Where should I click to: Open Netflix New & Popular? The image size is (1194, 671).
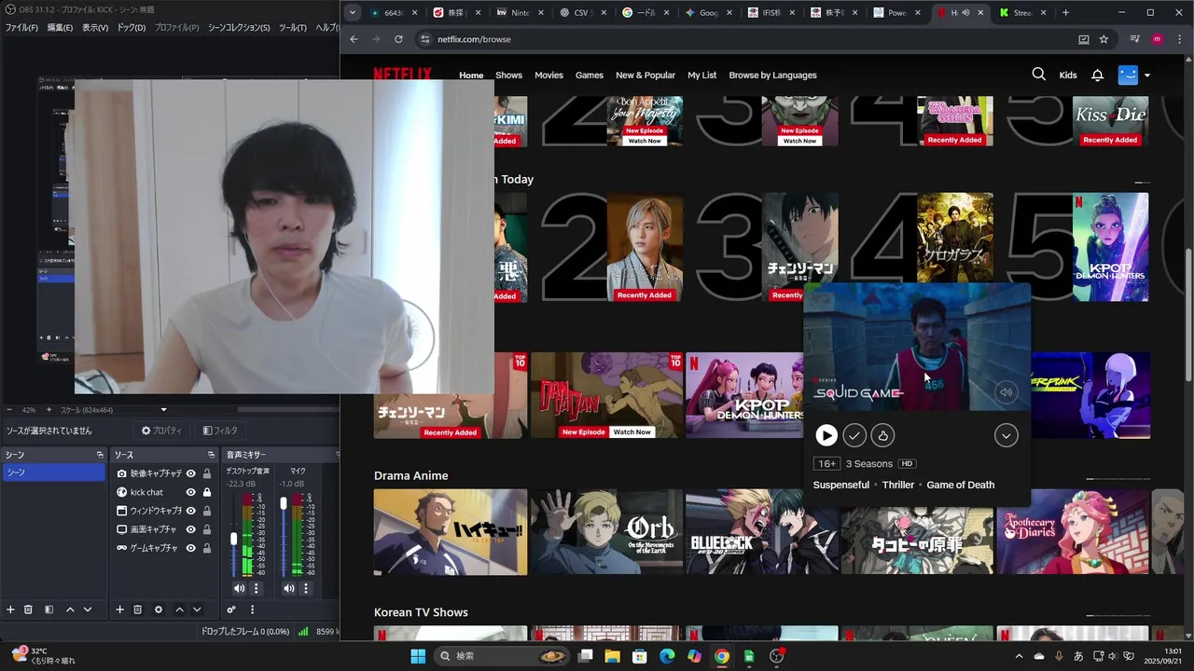(x=646, y=75)
